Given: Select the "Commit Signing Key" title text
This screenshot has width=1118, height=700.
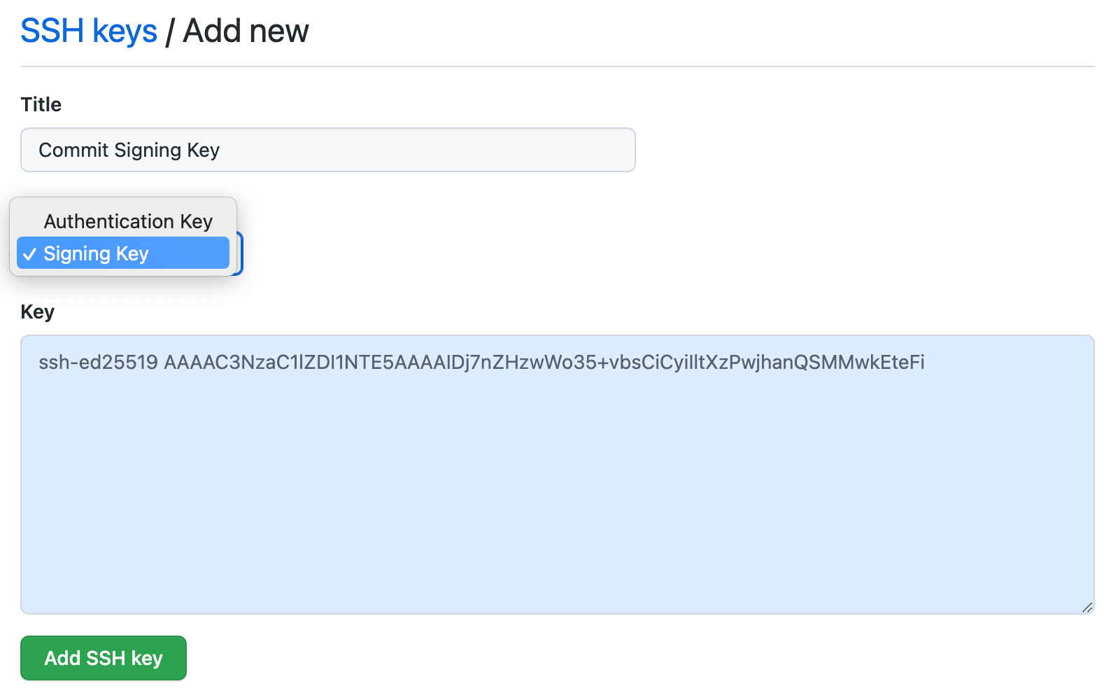Looking at the screenshot, I should point(129,150).
